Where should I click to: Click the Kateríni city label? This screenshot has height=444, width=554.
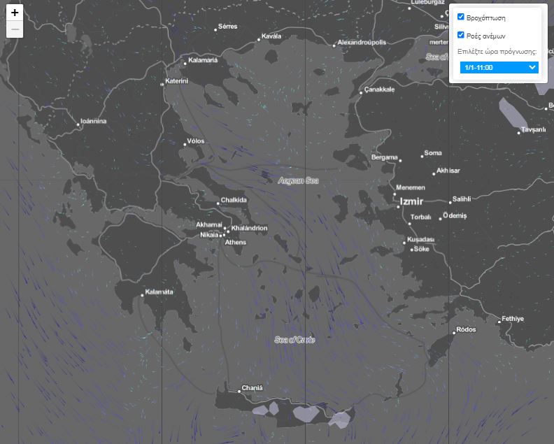[177, 81]
